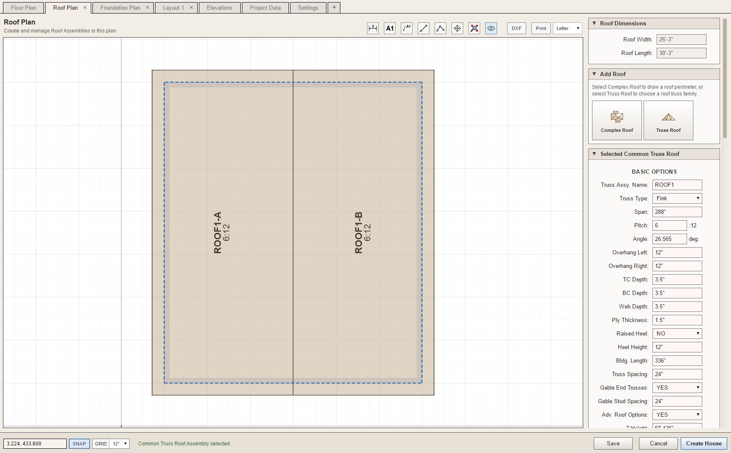Open the Truss Type dropdown
The width and height of the screenshot is (731, 453).
[677, 198]
